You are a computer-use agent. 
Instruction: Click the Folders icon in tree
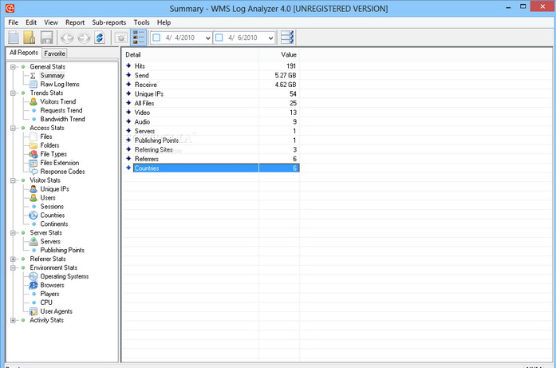[34, 145]
